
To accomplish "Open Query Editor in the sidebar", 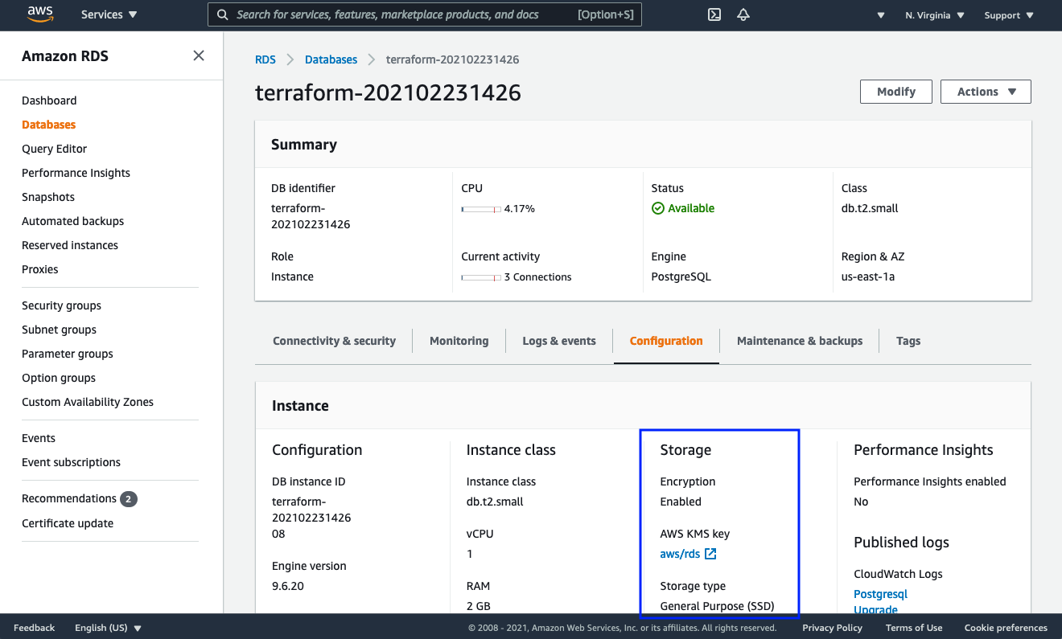I will 54,149.
